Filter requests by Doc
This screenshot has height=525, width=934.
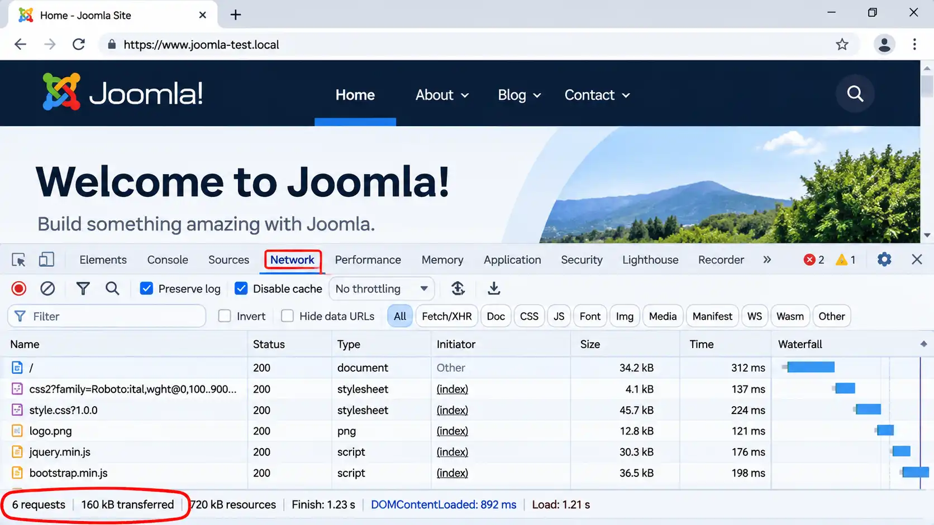495,316
